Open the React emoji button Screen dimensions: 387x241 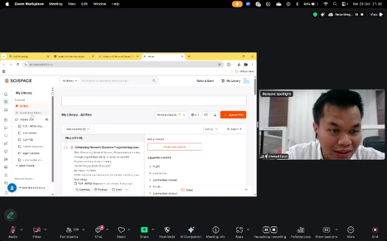121,230
